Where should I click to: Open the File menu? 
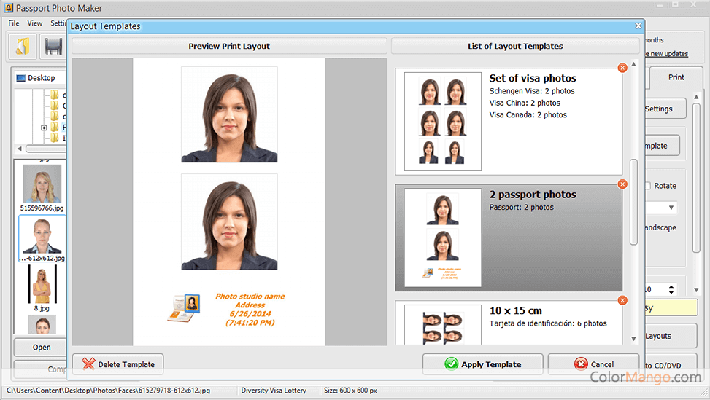(14, 23)
